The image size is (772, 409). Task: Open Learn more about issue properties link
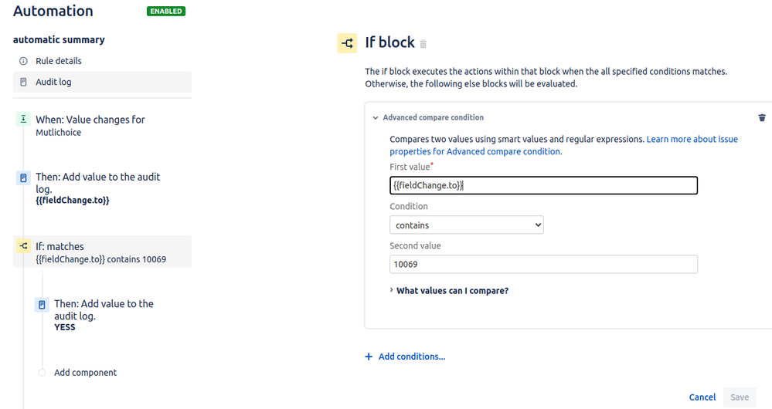pos(563,146)
